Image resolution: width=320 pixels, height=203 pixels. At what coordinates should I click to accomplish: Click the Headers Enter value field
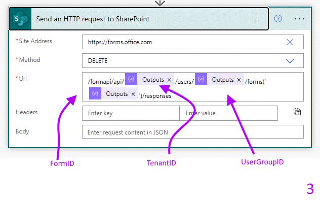(x=229, y=113)
